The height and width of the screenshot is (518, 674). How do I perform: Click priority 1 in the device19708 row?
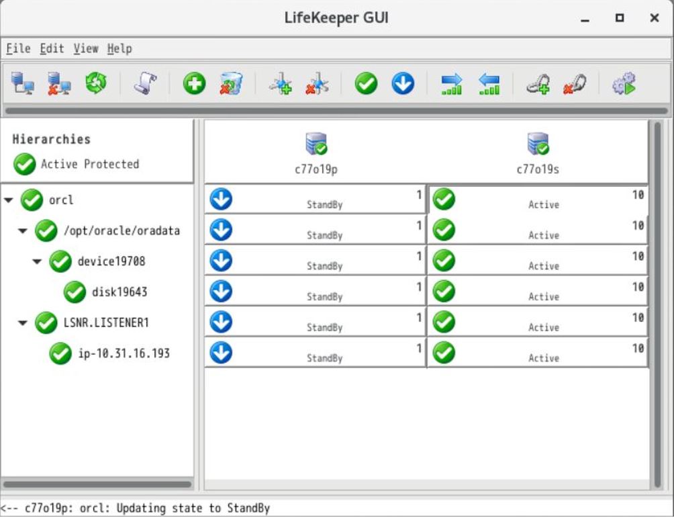[419, 256]
